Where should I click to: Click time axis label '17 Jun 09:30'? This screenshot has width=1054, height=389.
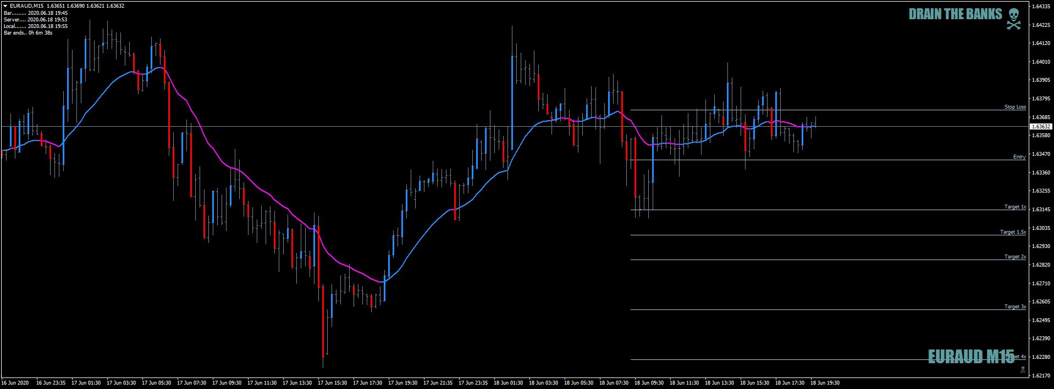point(227,383)
